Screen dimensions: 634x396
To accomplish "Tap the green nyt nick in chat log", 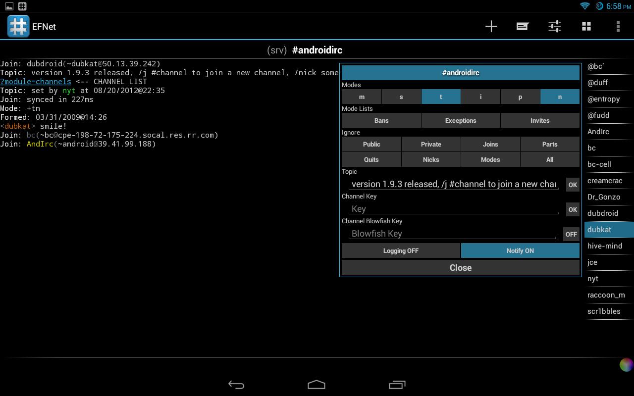I will tap(69, 91).
